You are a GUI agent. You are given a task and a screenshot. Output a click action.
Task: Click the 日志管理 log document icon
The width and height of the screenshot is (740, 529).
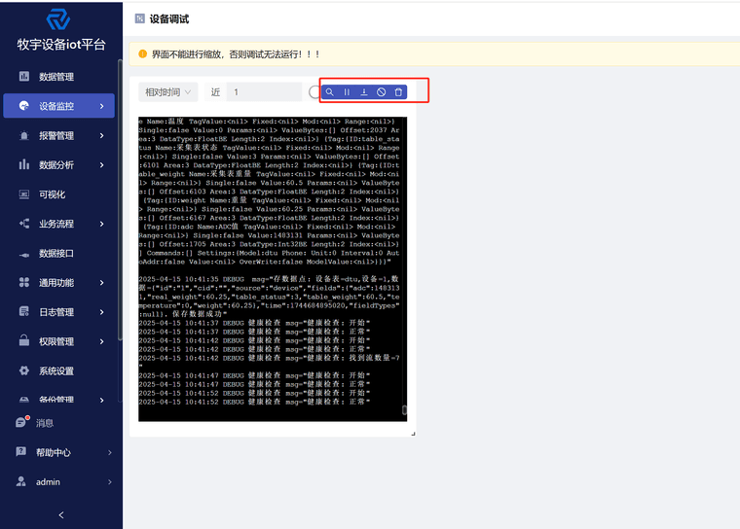click(24, 311)
